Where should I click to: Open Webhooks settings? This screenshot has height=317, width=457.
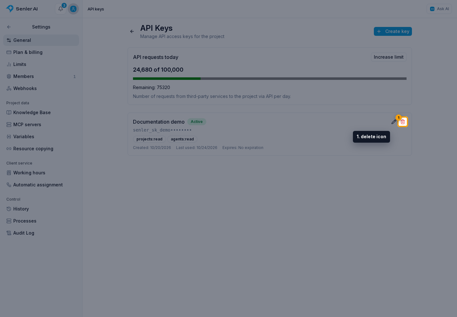(41, 88)
